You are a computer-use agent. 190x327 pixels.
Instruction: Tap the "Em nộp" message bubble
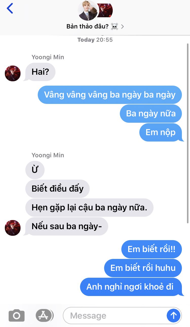[x=161, y=132]
